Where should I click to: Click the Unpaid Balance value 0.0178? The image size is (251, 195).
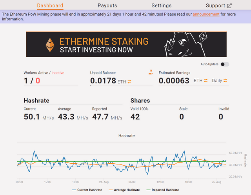point(103,81)
